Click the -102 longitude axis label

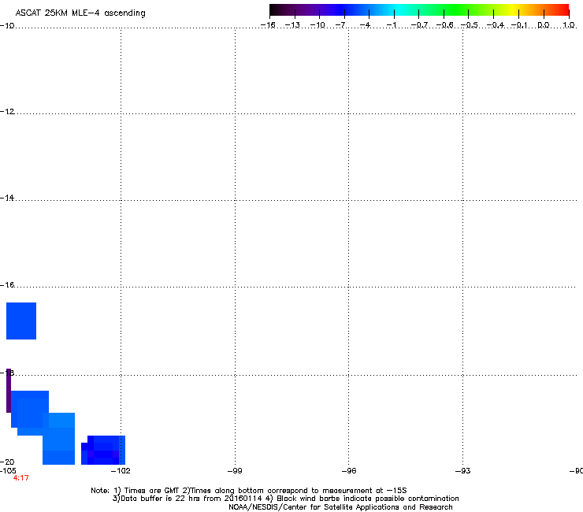(121, 471)
